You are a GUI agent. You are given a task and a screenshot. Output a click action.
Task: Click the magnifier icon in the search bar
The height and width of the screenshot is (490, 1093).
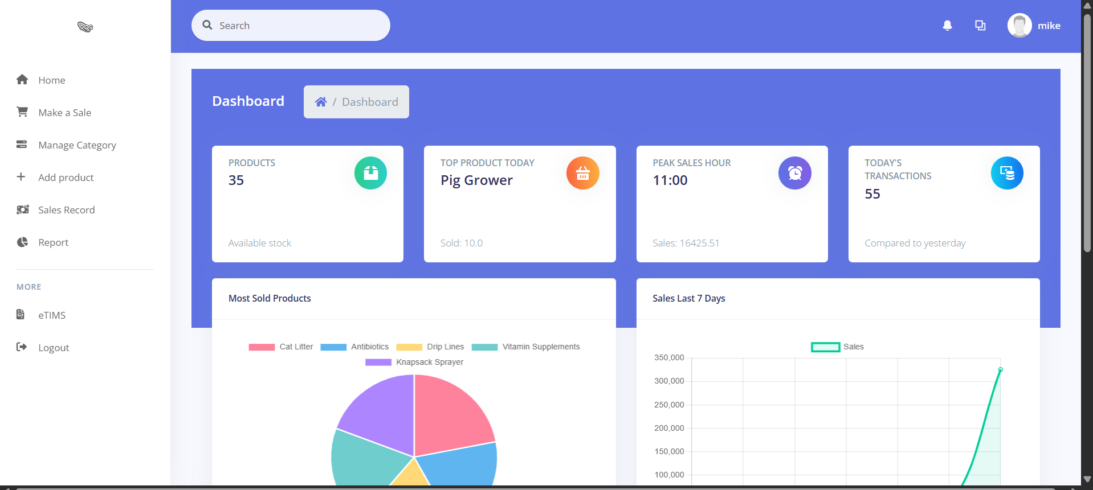pos(207,25)
